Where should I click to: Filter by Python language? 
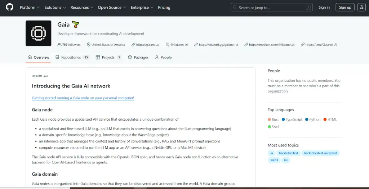[315, 120]
